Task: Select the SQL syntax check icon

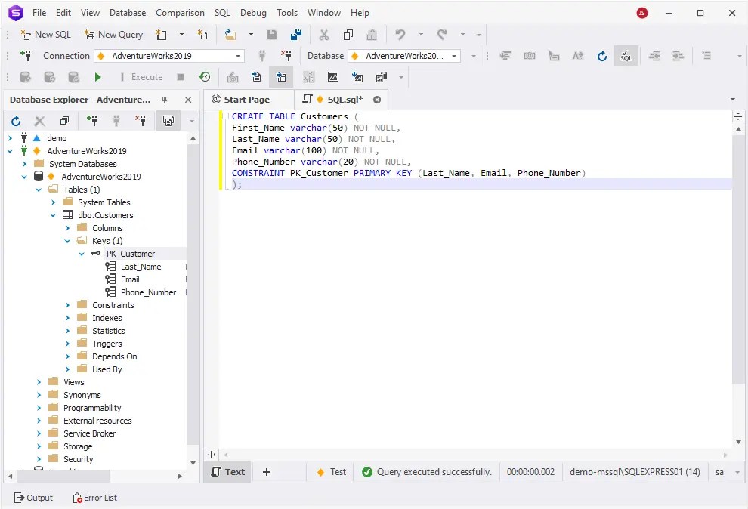Action: 627,56
